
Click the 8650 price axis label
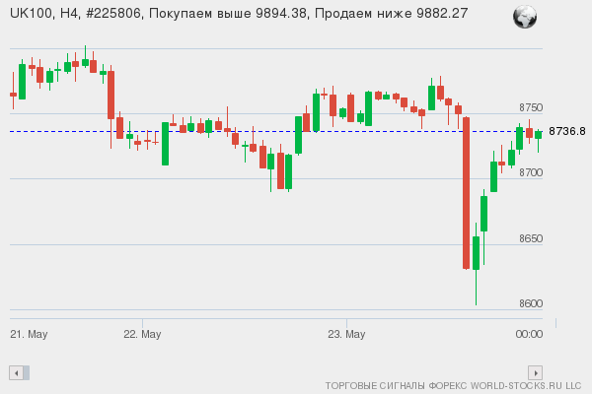click(531, 238)
